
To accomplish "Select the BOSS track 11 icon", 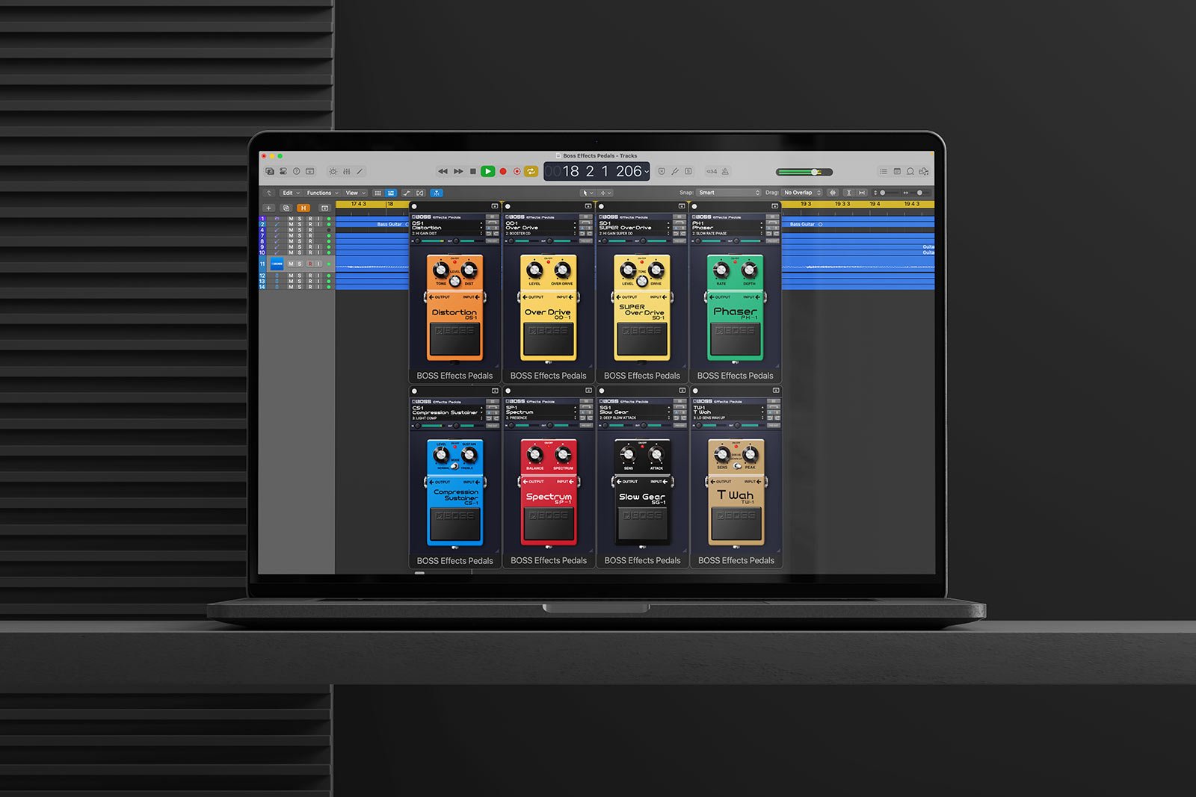I will click(277, 264).
